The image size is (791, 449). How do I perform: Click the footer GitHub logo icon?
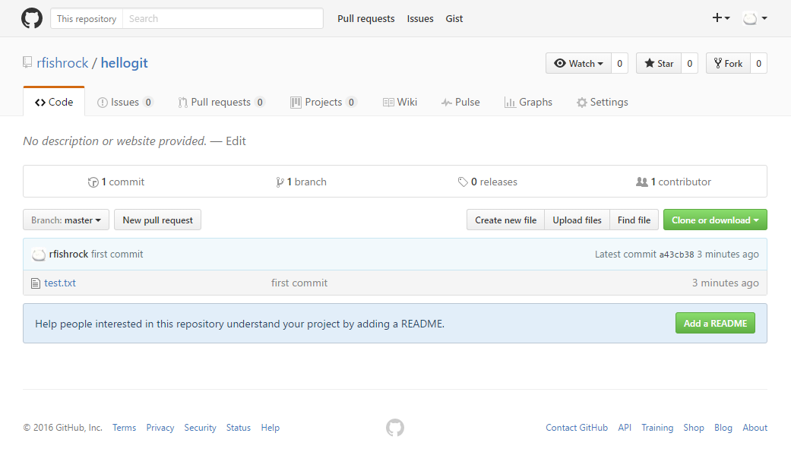coord(395,428)
